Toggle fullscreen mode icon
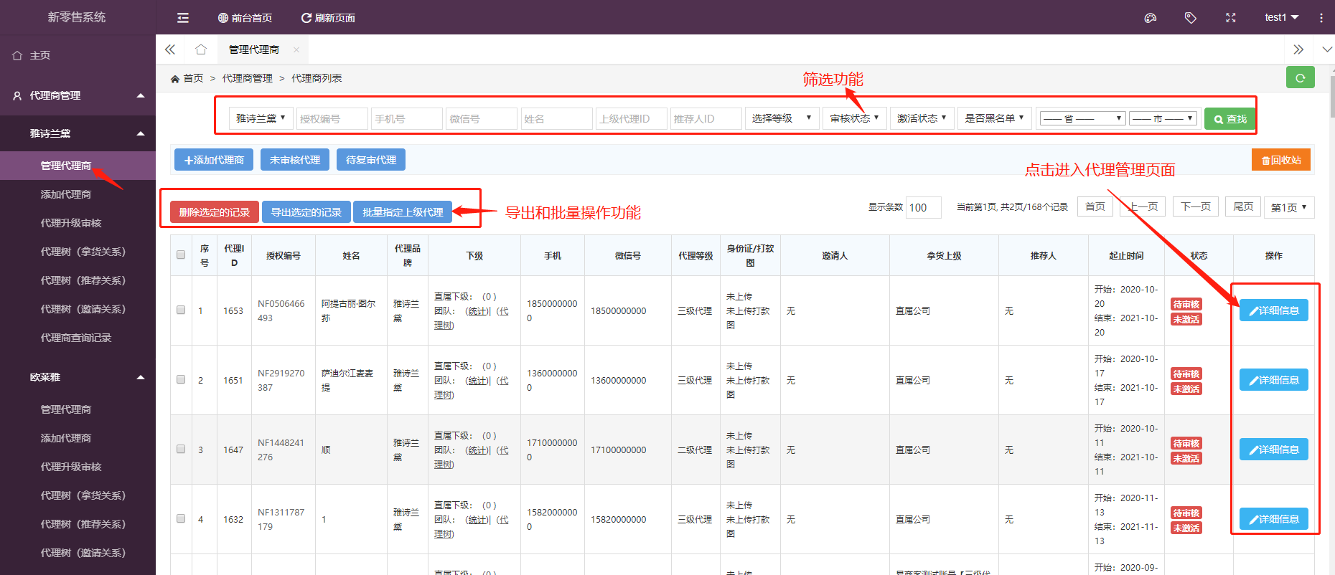The width and height of the screenshot is (1335, 575). (x=1231, y=18)
